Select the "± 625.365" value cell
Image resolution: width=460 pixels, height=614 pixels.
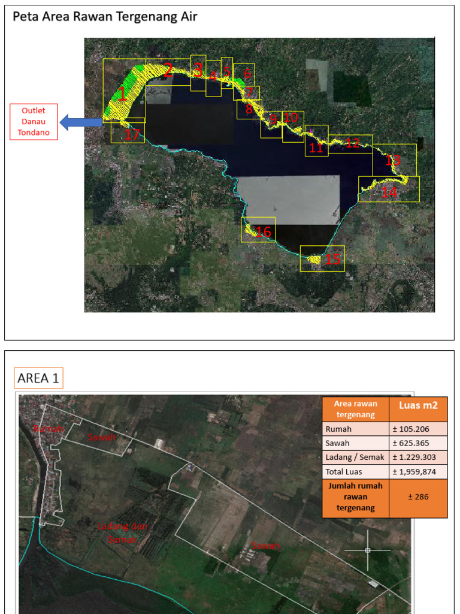pyautogui.click(x=418, y=443)
